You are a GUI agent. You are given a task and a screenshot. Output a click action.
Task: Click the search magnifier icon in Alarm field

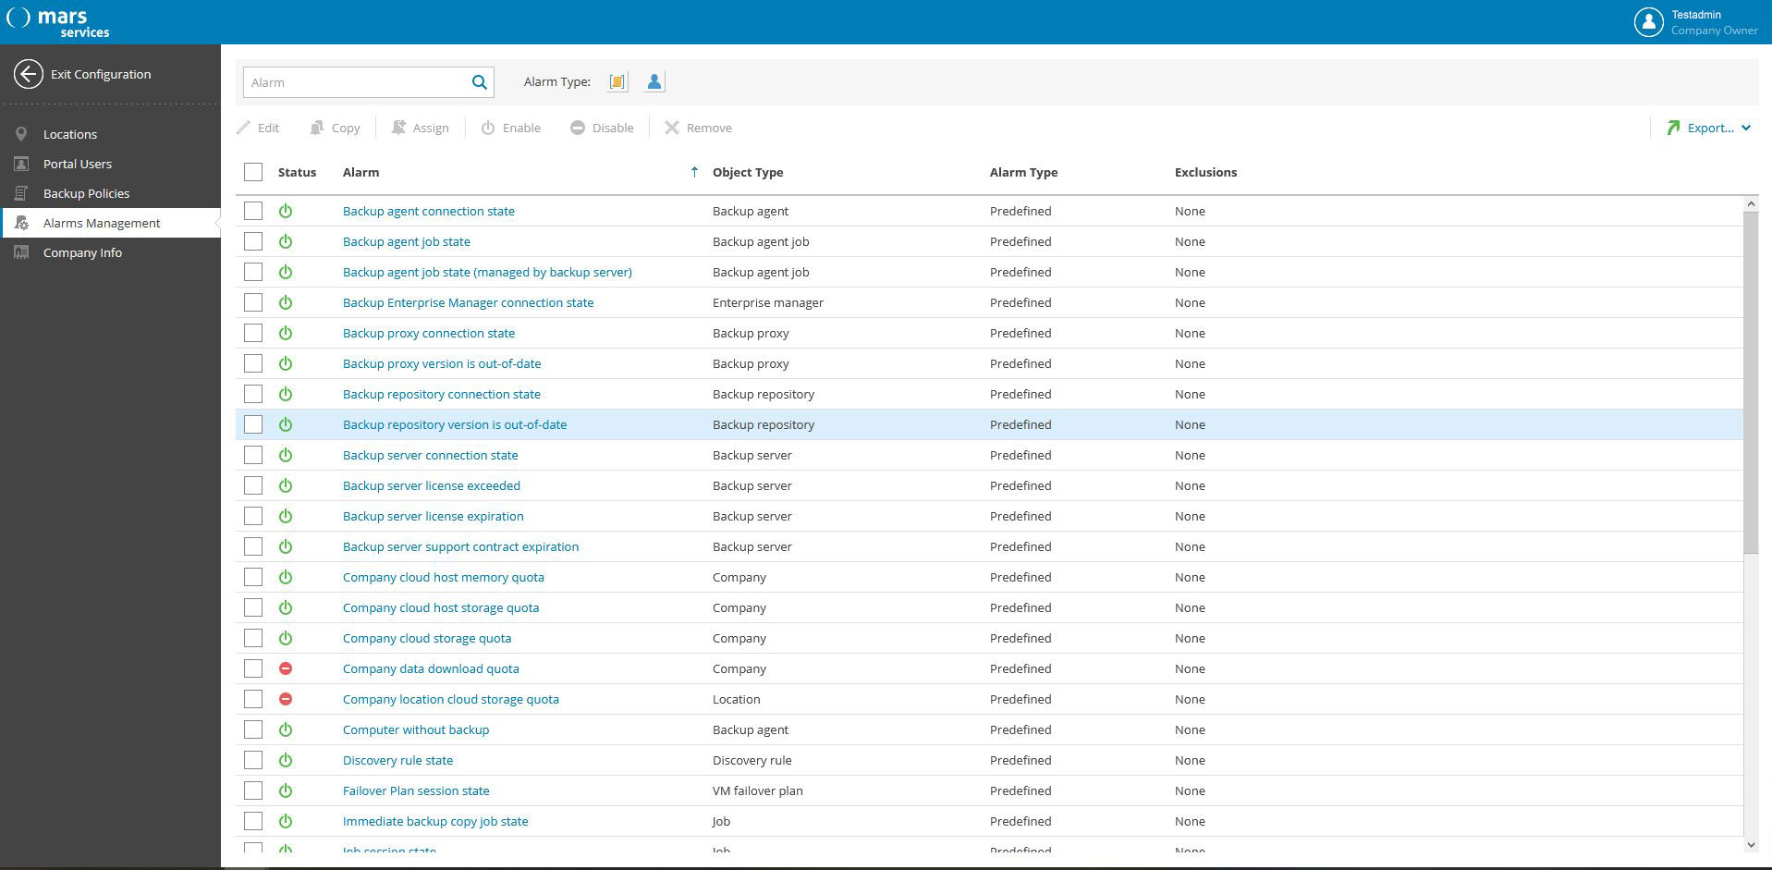point(479,82)
